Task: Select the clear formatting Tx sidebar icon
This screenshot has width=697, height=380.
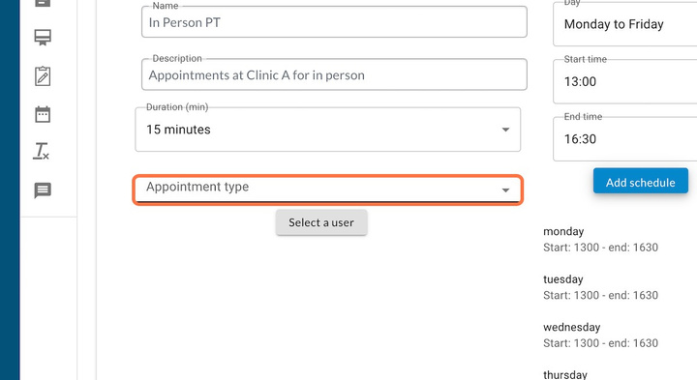Action: (x=42, y=151)
